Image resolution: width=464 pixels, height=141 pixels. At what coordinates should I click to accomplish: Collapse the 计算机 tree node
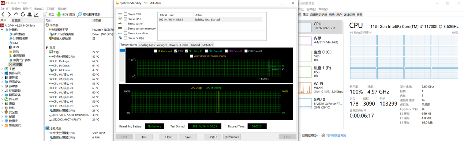click(x=2, y=29)
